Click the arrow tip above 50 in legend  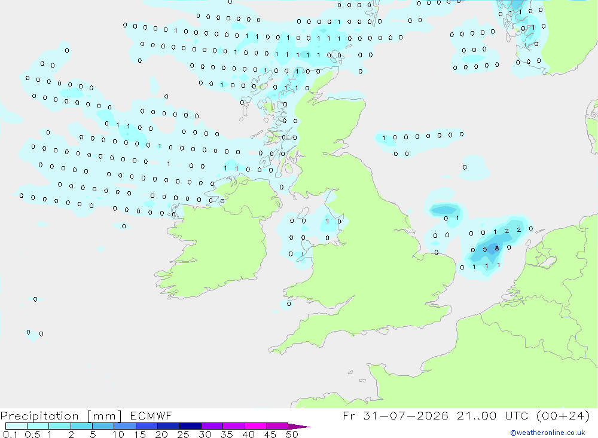point(298,427)
